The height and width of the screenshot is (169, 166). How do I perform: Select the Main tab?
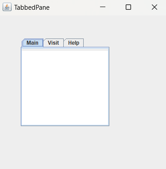(x=32, y=43)
